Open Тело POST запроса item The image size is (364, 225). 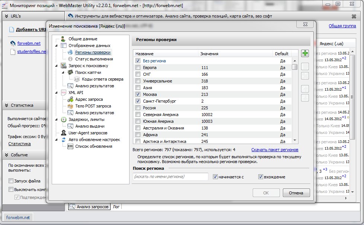(x=93, y=106)
